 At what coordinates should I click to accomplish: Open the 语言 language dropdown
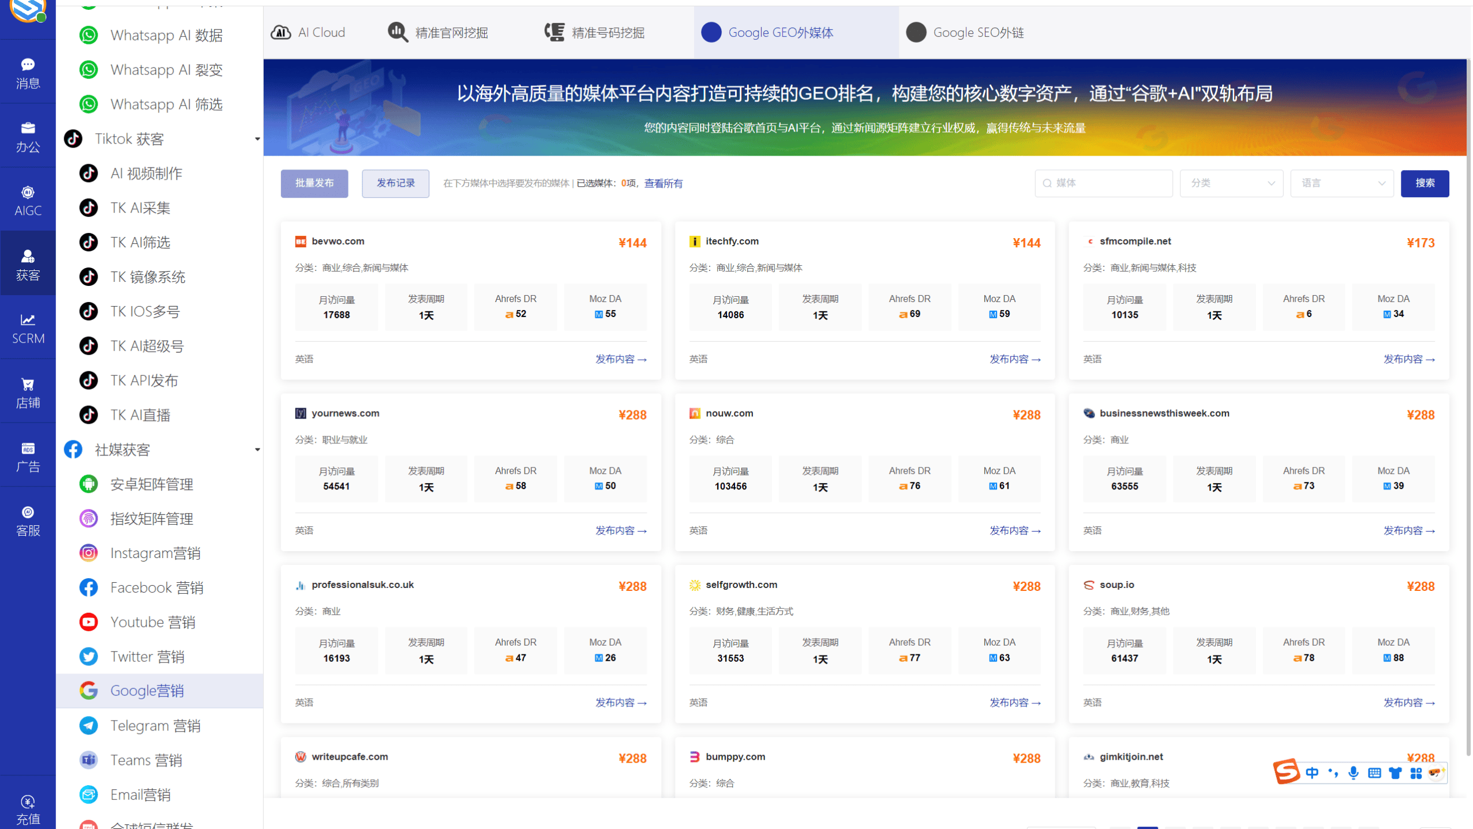[x=1343, y=183]
